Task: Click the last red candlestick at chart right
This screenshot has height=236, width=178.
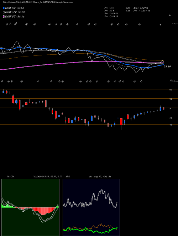Action: [x=164, y=109]
